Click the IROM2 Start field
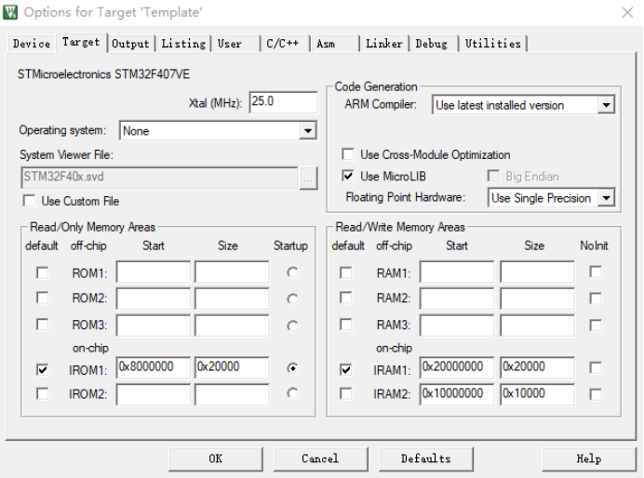This screenshot has height=478, width=644. 154,394
